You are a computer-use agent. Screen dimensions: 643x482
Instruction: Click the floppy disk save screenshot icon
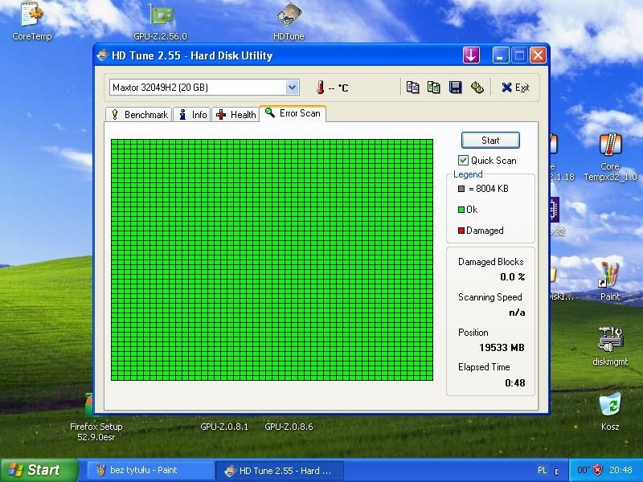(x=455, y=88)
